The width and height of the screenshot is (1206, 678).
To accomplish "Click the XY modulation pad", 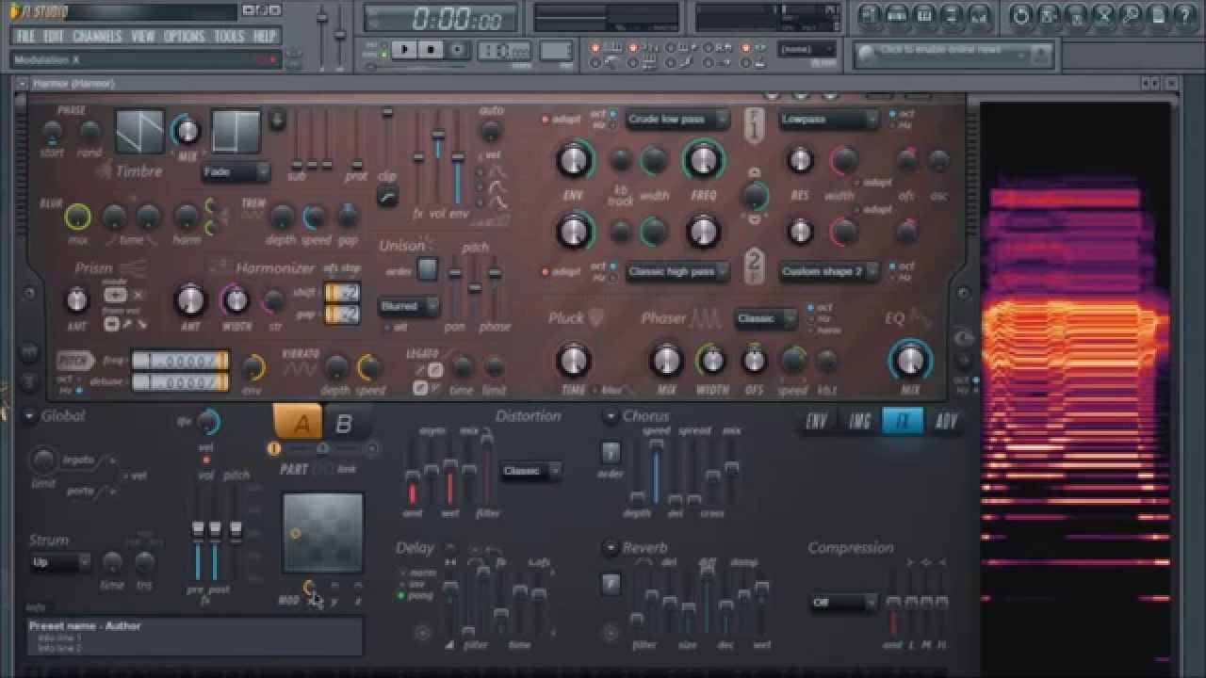I will pyautogui.click(x=323, y=532).
